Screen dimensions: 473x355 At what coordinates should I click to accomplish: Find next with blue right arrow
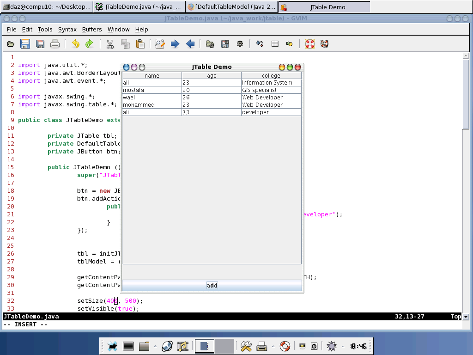click(x=175, y=44)
